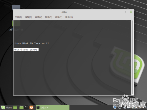Maximize the terminal window

[x=126, y=12]
